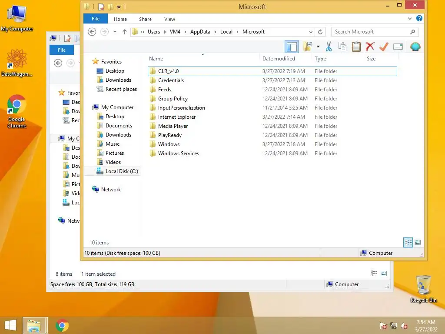This screenshot has height=334, width=445.
Task: Click the Rename toolbar icon
Action: pyautogui.click(x=398, y=47)
